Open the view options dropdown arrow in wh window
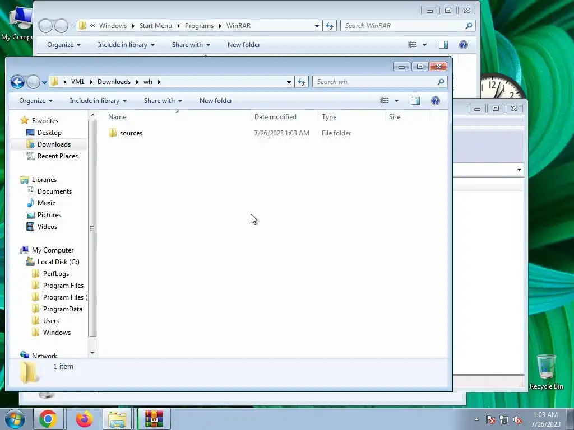The image size is (574, 430). pyautogui.click(x=396, y=101)
